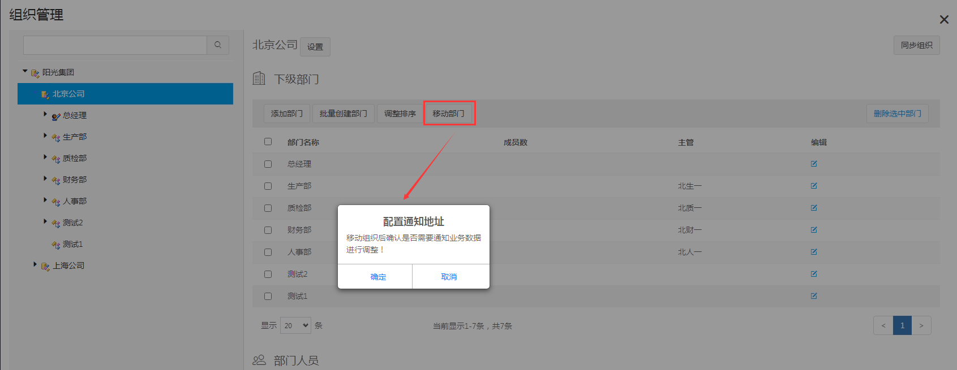The height and width of the screenshot is (370, 957).
Task: Select 测试1 in the organization tree
Action: 72,244
